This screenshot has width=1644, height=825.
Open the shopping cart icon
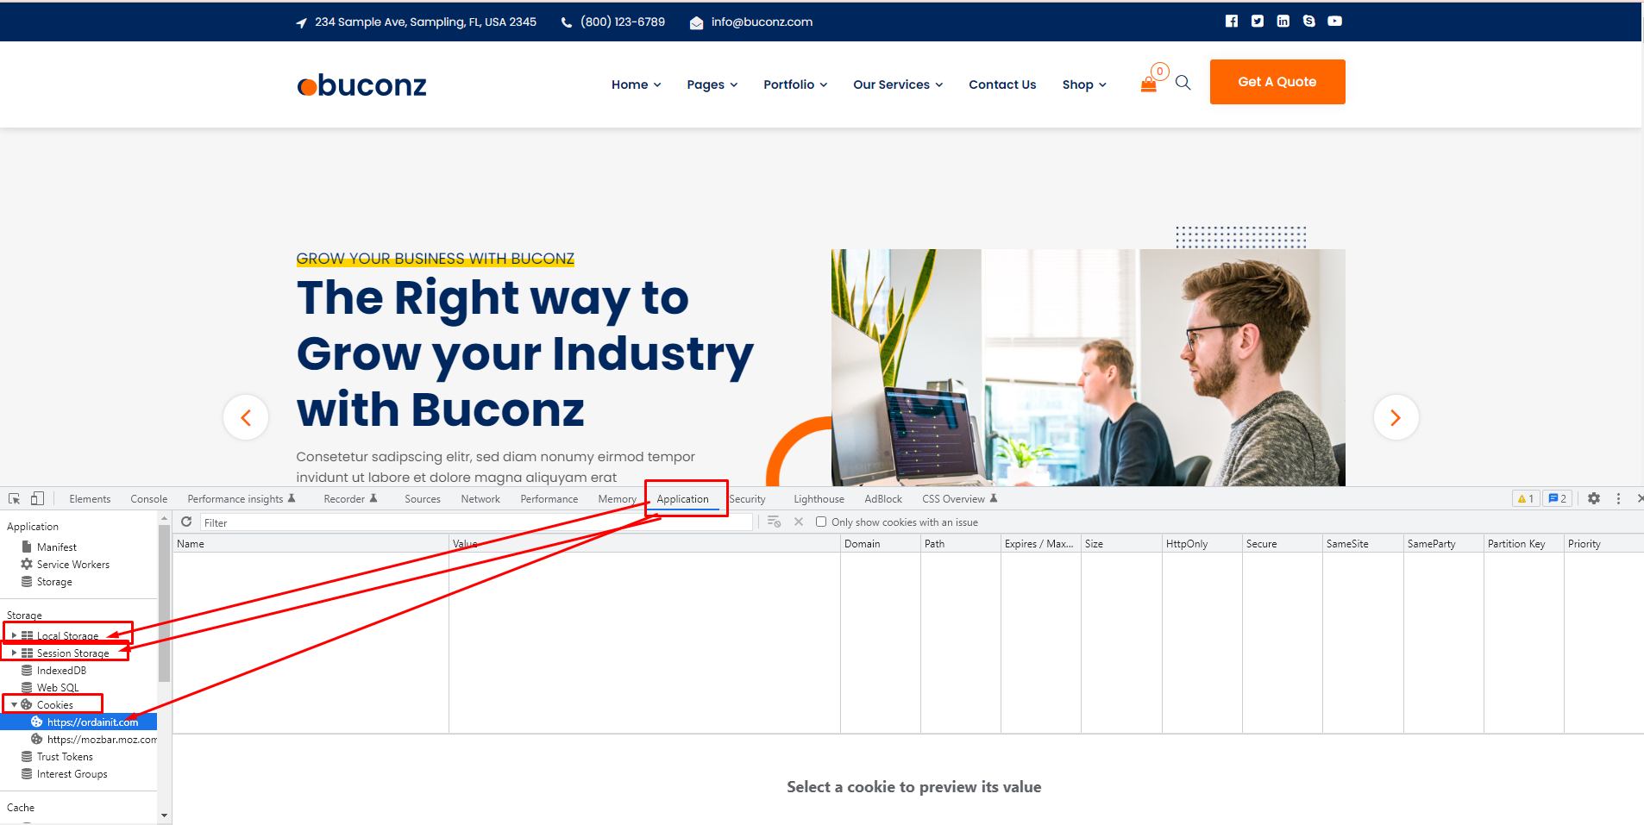(x=1148, y=84)
